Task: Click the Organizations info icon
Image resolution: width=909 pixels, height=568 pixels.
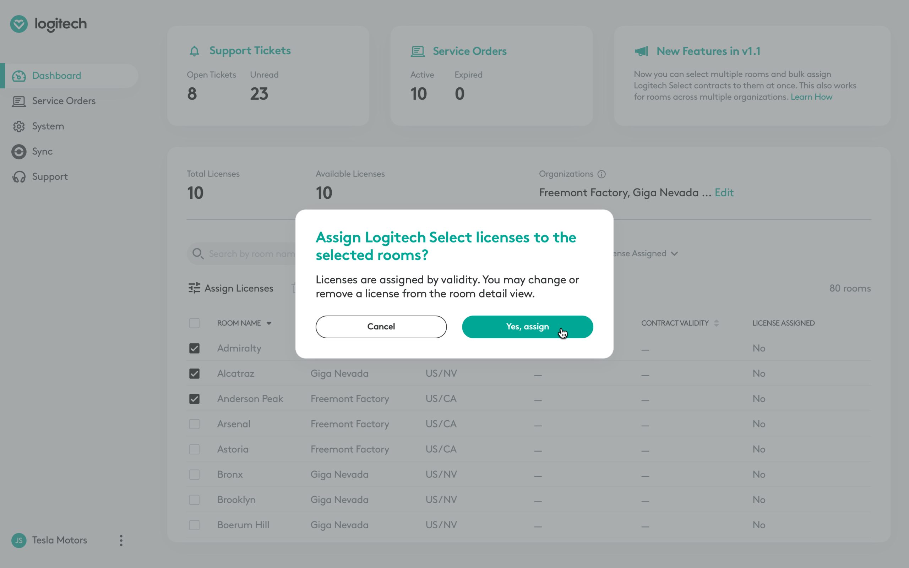Action: [x=602, y=174]
